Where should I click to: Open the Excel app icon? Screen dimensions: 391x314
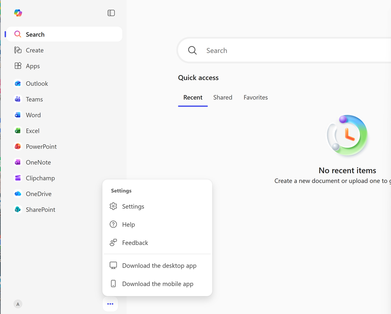[18, 131]
